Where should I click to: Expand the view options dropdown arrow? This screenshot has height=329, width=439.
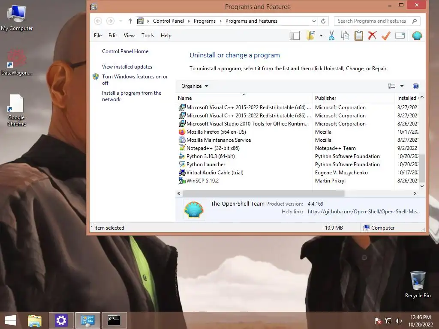coord(402,86)
